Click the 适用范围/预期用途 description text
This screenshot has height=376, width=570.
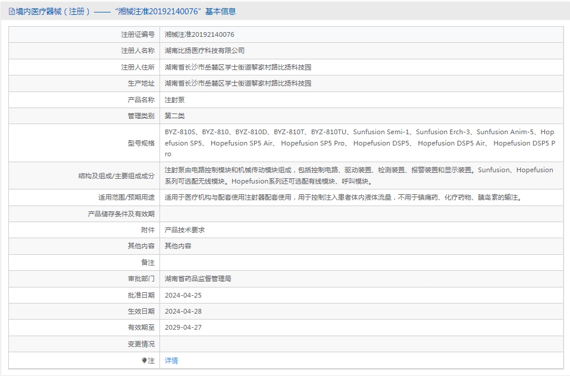[x=344, y=197]
